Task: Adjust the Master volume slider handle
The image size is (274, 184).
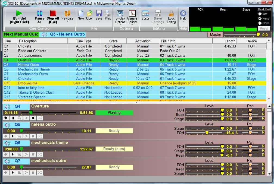Action: click(x=258, y=35)
